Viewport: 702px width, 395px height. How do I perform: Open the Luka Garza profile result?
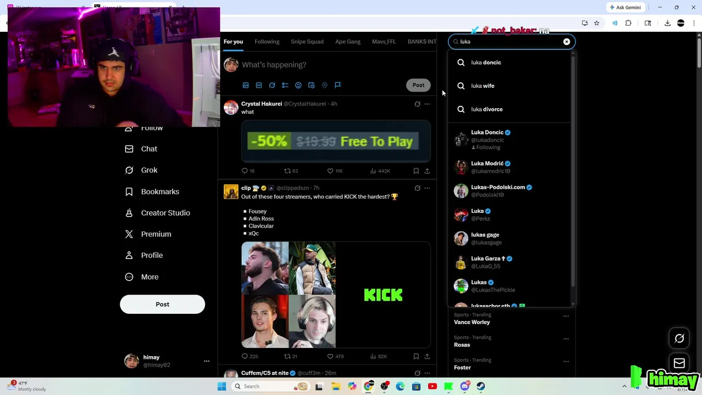(x=510, y=262)
